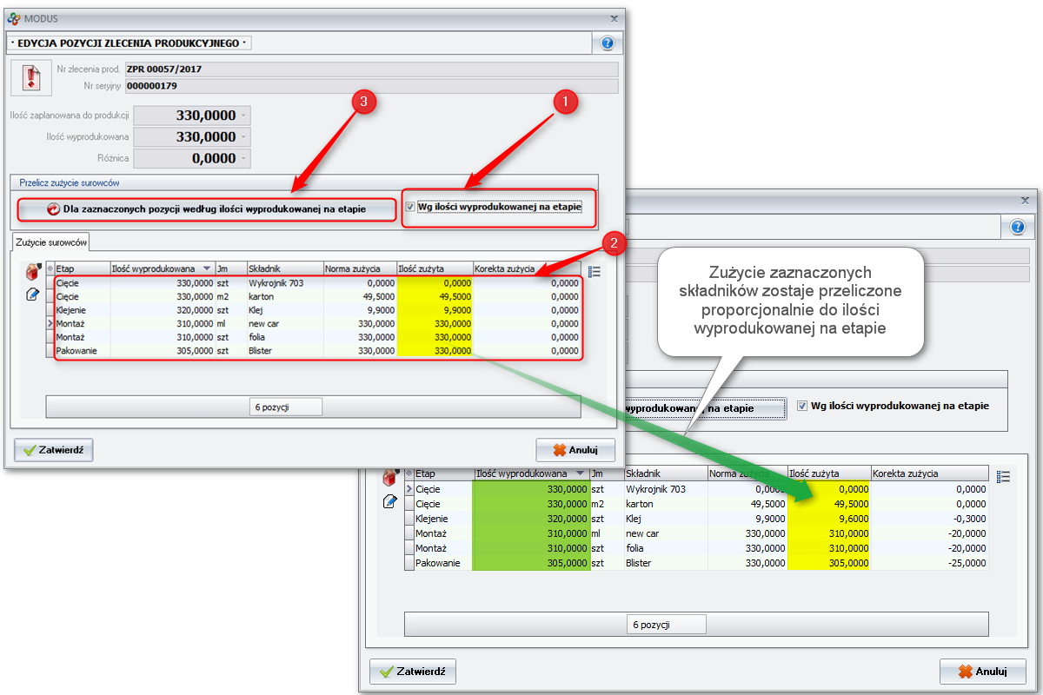Select 'Pakowanie' cell in front grid
The image size is (1043, 695).
(x=83, y=351)
